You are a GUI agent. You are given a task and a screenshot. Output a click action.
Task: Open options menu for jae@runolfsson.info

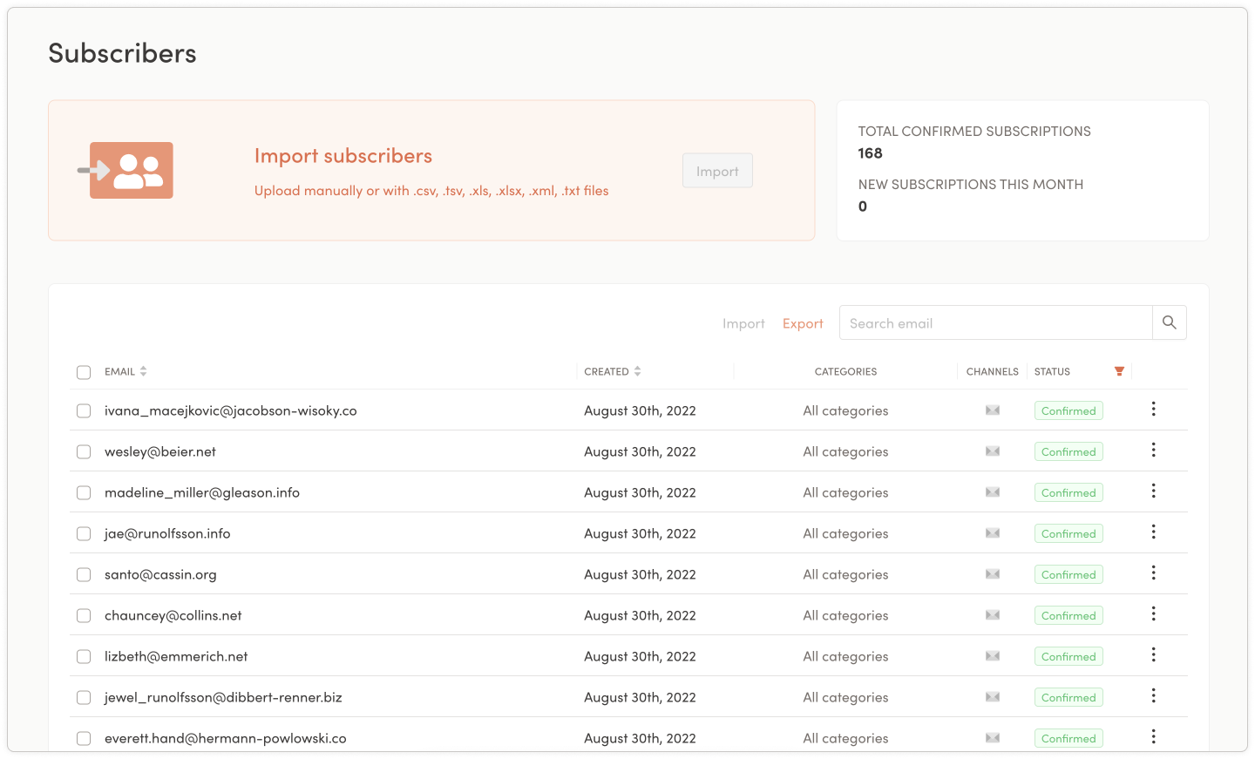click(1153, 532)
